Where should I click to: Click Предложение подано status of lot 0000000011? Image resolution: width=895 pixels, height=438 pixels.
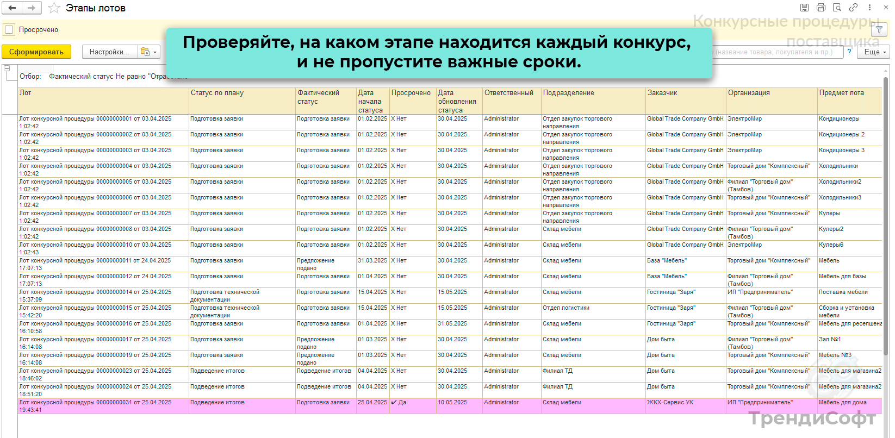click(x=326, y=264)
